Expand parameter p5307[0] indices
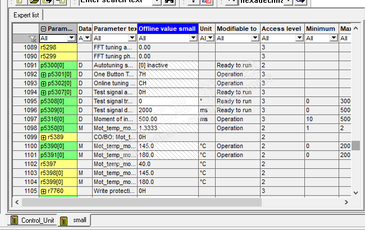Image resolution: width=365 pixels, height=230 pixels. [x=44, y=93]
